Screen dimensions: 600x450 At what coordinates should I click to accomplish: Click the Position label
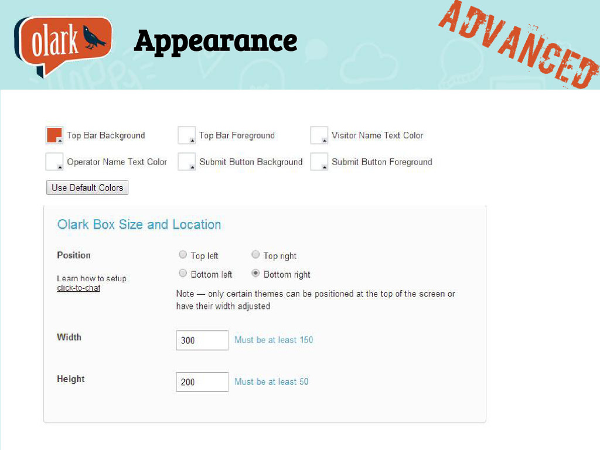pyautogui.click(x=74, y=255)
